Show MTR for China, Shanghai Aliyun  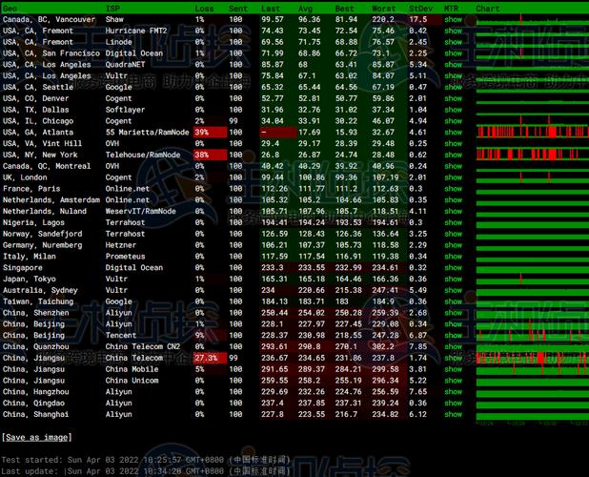[453, 414]
